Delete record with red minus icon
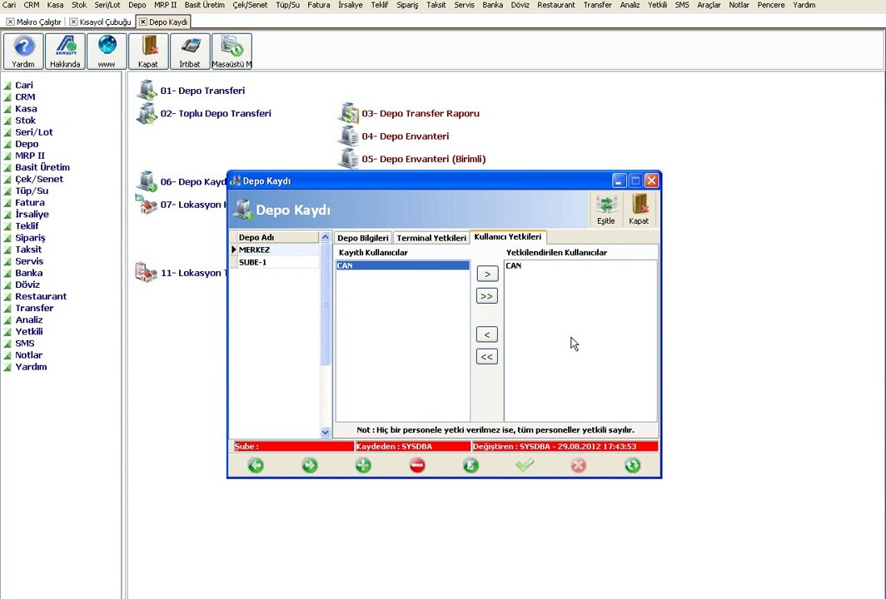The height and width of the screenshot is (599, 886). coord(417,465)
